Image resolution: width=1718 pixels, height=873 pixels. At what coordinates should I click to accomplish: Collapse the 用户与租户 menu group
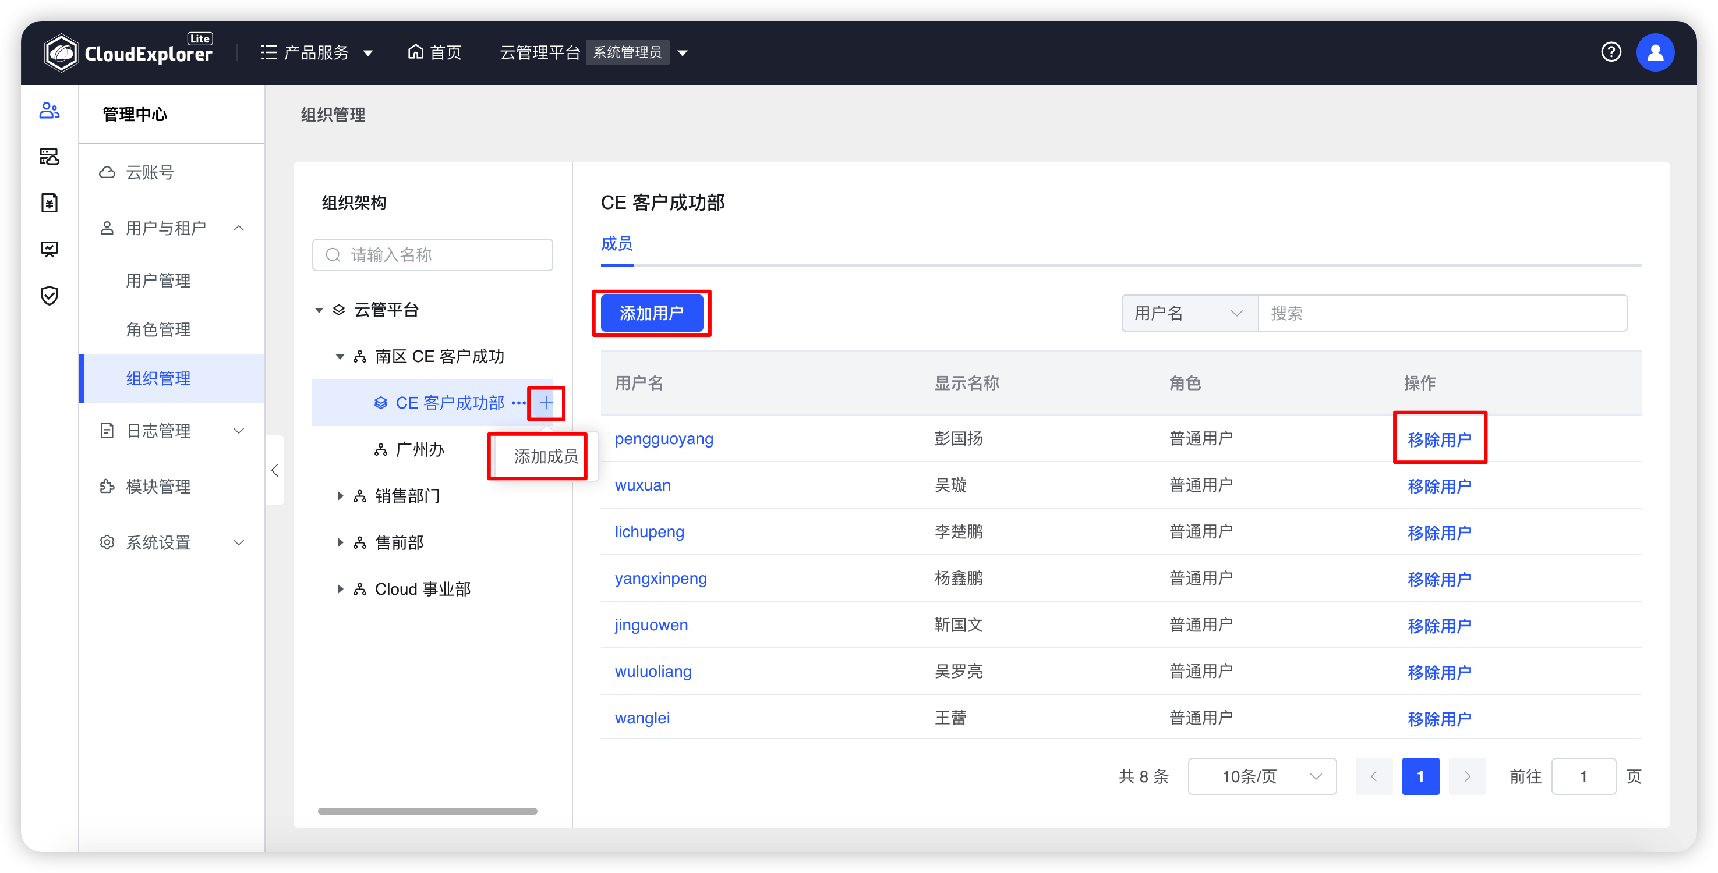tap(171, 228)
